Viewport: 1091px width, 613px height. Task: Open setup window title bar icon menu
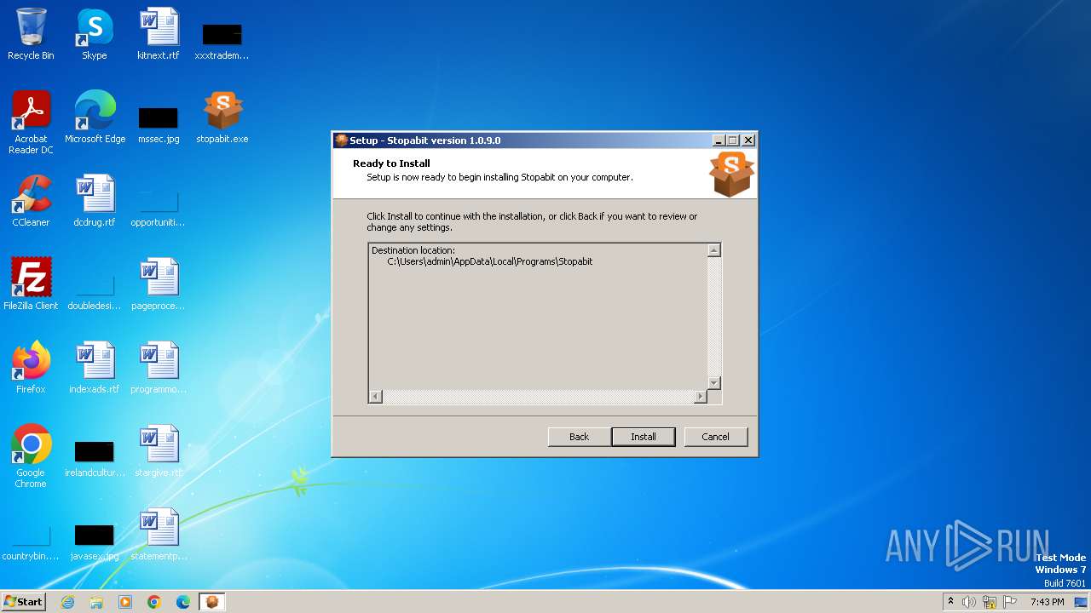341,140
